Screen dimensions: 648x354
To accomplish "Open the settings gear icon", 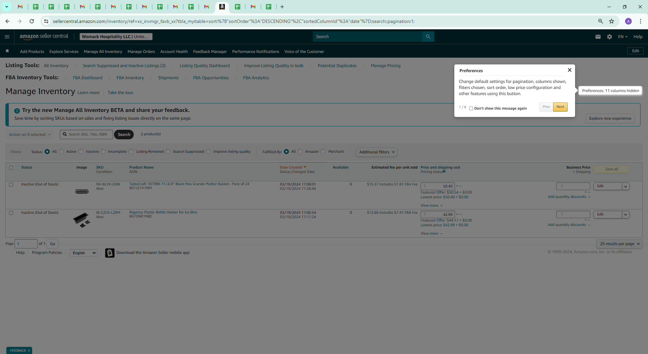I will [610, 37].
